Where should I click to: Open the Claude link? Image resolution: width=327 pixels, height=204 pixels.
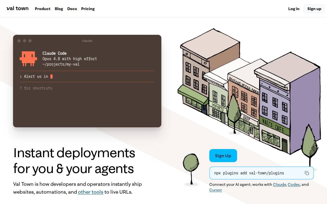coord(279,184)
